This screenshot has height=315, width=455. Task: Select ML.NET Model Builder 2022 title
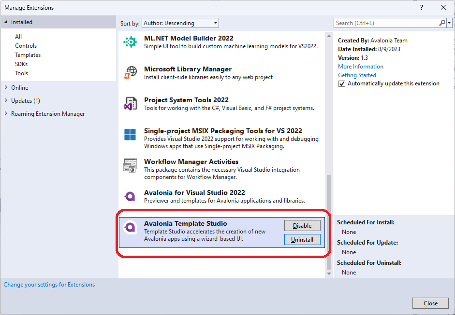click(x=189, y=38)
